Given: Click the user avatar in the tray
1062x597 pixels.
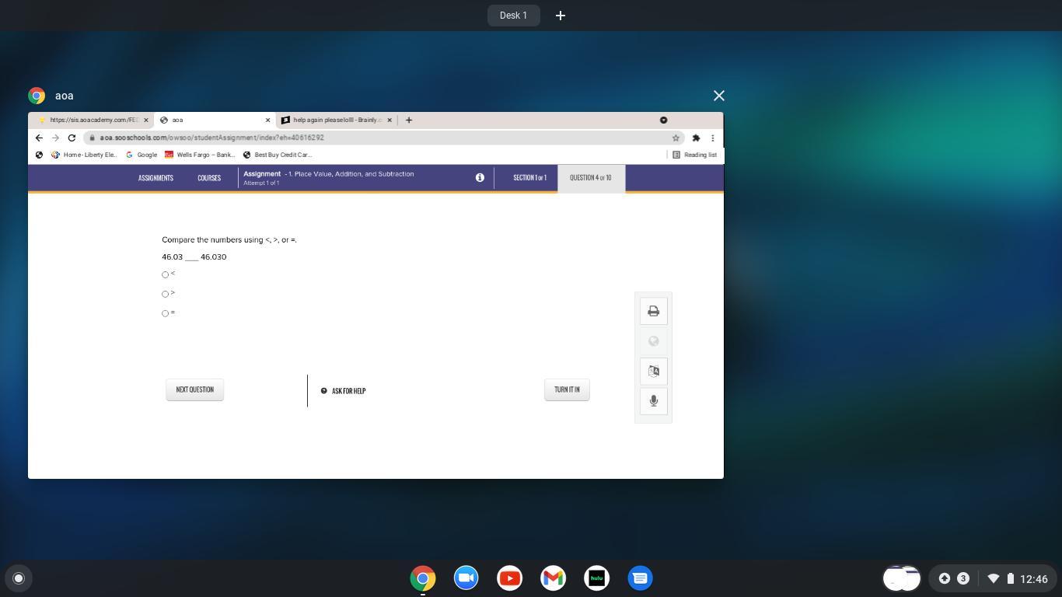Looking at the screenshot, I should click(902, 578).
